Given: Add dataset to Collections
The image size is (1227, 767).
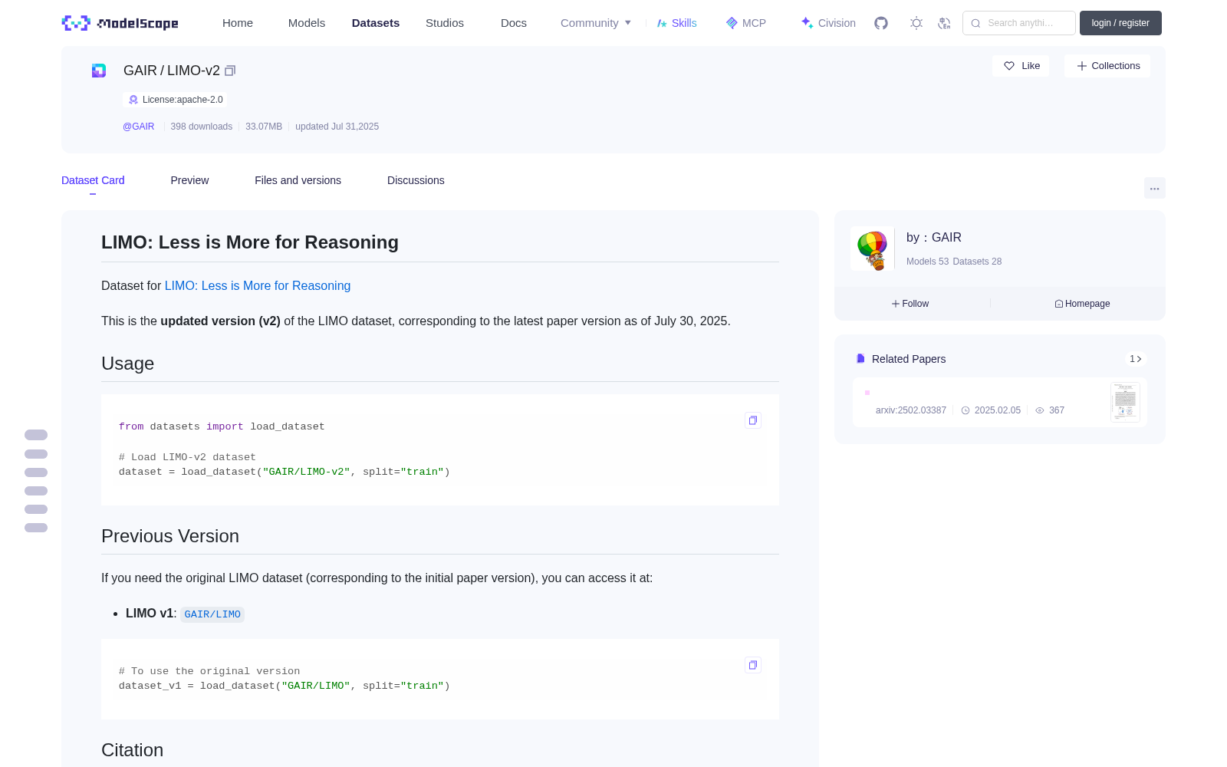Looking at the screenshot, I should pyautogui.click(x=1107, y=66).
